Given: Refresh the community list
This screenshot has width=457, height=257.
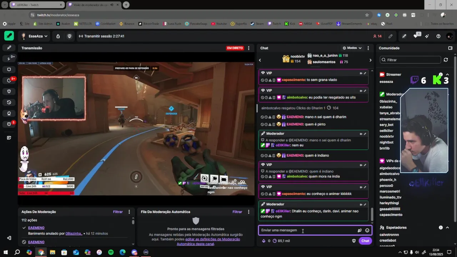Looking at the screenshot, I should (446, 60).
